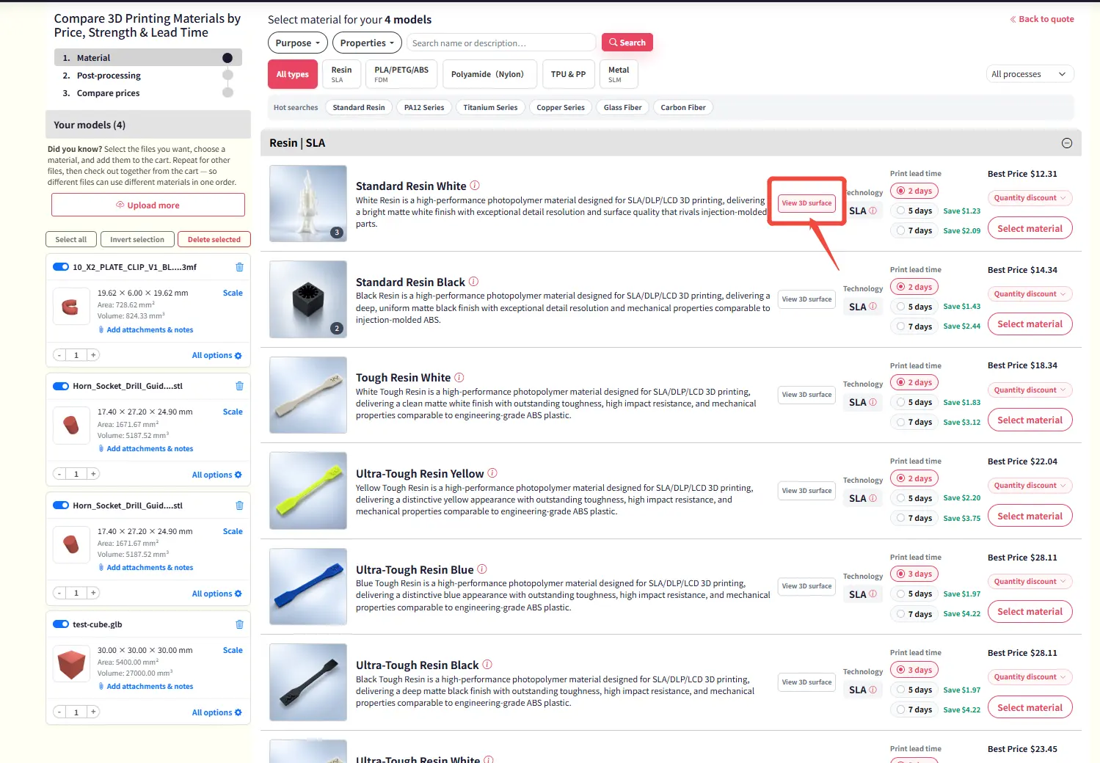
Task: Pick 3 days lead time for Ultra-Tough Resin Blue
Action: coord(914,574)
